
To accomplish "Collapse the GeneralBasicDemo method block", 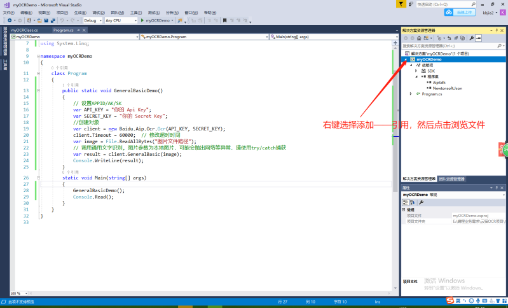I will coord(38,91).
